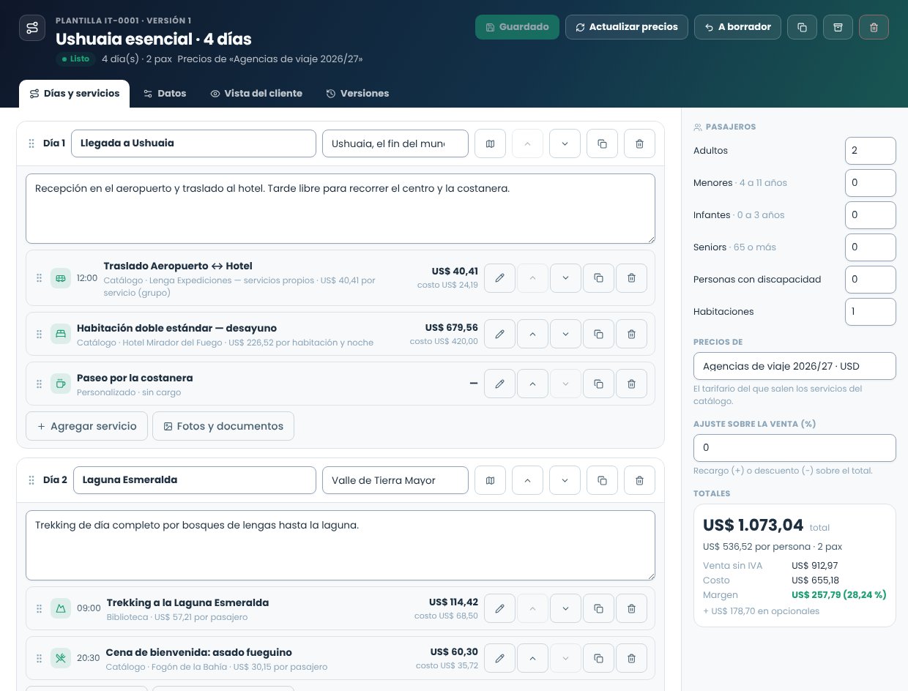This screenshot has width=908, height=691.
Task: Click the Laguna Esmeralda day title field
Action: point(195,480)
